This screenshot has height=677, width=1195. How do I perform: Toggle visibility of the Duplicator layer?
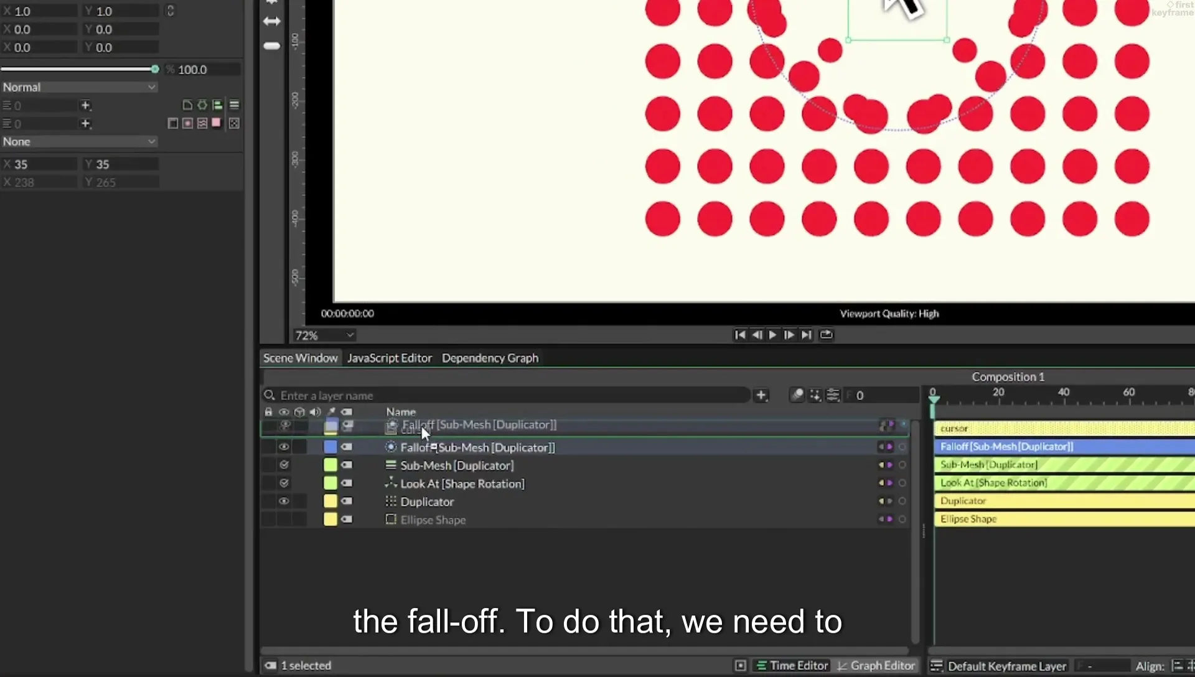[x=284, y=501]
